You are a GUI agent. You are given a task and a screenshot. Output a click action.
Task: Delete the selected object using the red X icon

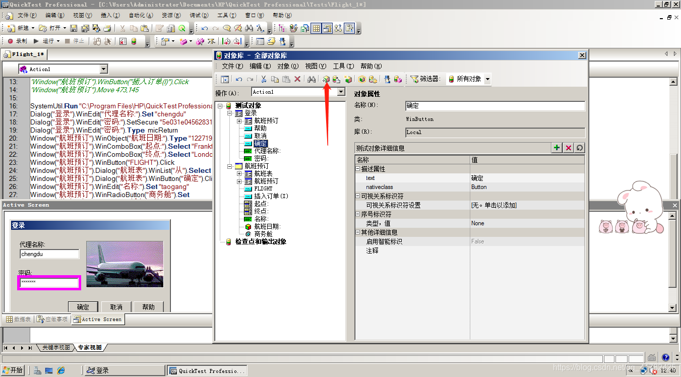(x=297, y=79)
